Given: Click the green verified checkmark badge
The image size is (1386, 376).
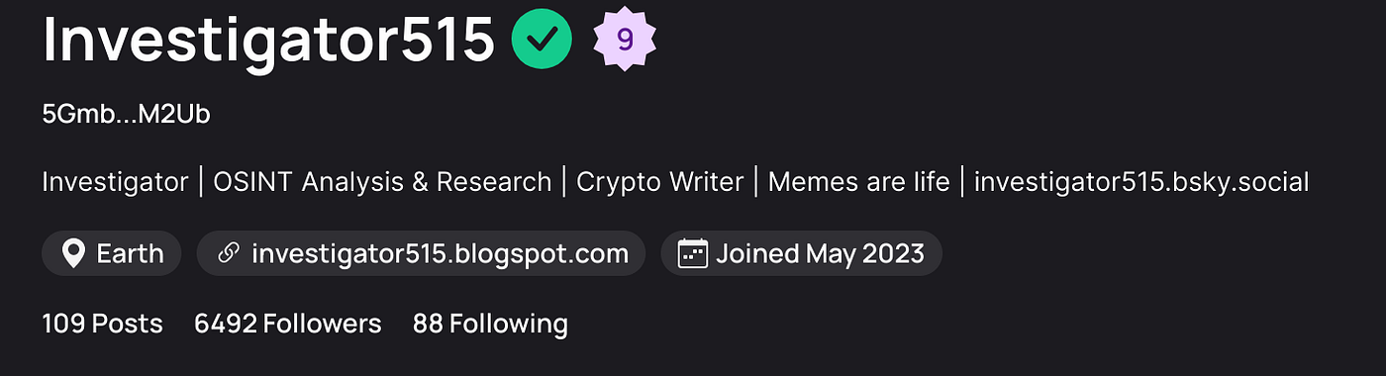Looking at the screenshot, I should click(x=542, y=39).
